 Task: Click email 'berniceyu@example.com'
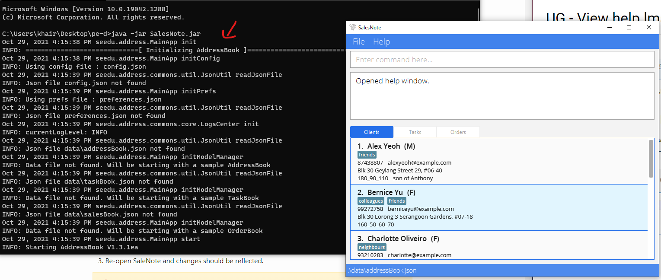pos(421,209)
